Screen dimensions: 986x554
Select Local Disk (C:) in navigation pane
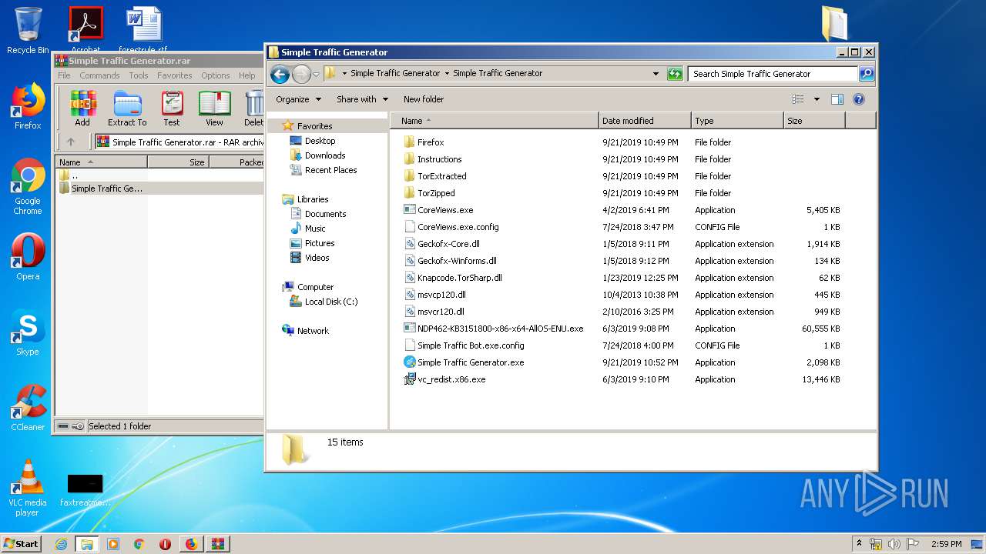tap(331, 302)
